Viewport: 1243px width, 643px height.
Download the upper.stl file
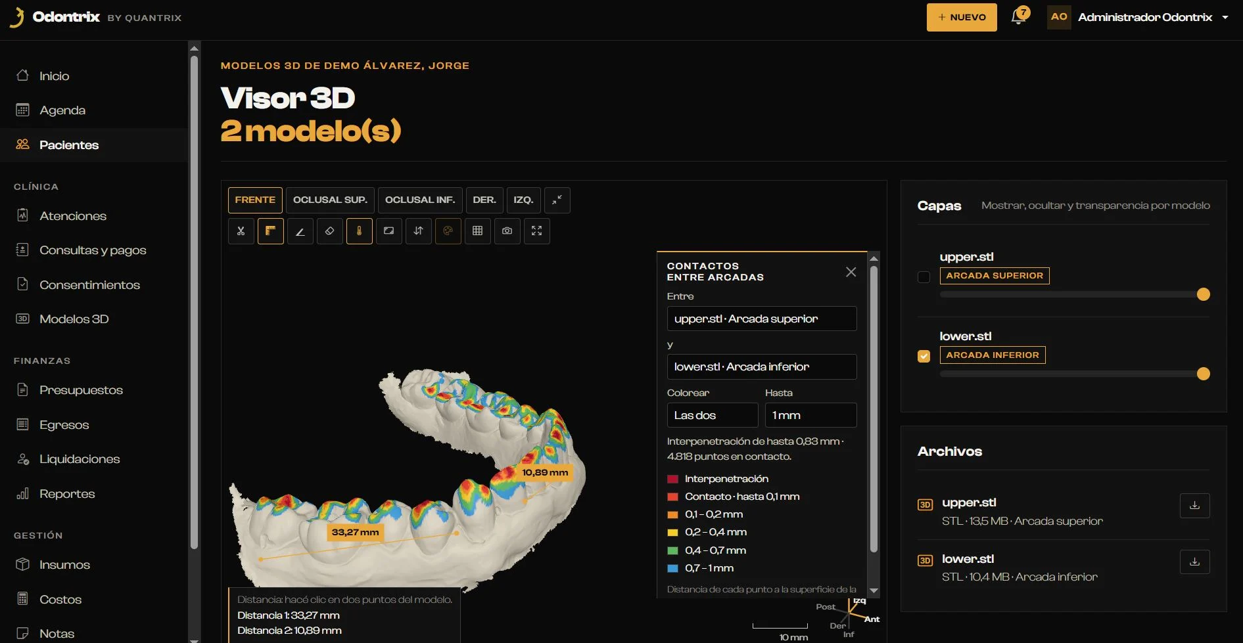point(1195,506)
